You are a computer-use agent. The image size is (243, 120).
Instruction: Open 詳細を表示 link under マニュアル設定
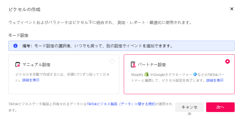[x=31, y=80]
